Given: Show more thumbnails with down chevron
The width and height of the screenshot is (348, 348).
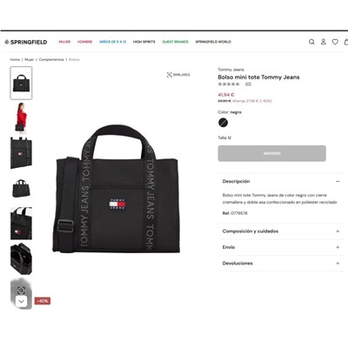Looking at the screenshot, I should coord(21,301).
